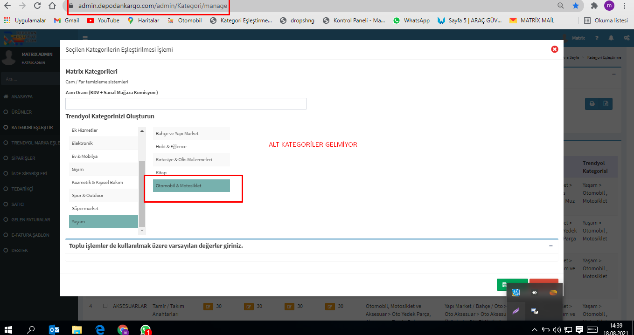634x335 pixels.
Task: Bookmark page with the star icon
Action: point(576,6)
